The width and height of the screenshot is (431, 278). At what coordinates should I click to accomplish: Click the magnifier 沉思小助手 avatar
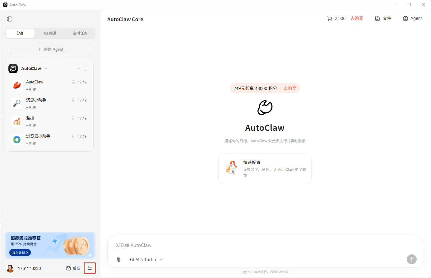17,103
